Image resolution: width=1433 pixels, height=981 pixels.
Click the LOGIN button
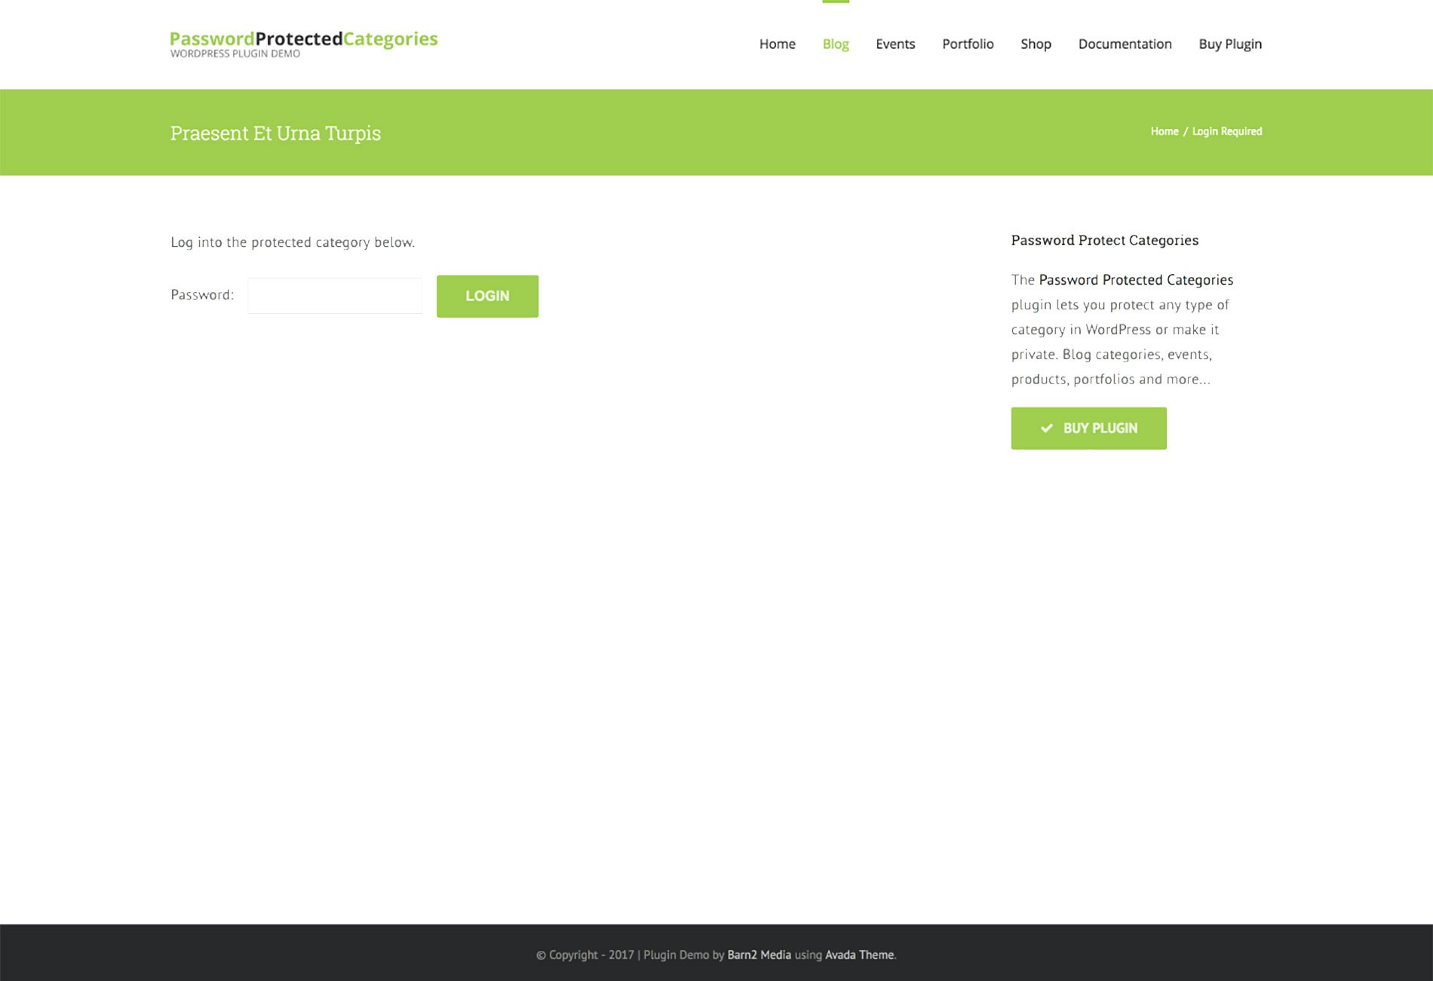(487, 296)
